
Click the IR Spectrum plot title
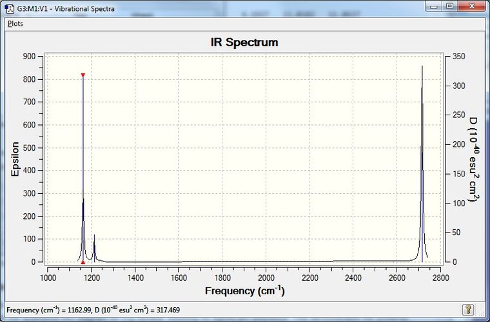click(x=244, y=43)
